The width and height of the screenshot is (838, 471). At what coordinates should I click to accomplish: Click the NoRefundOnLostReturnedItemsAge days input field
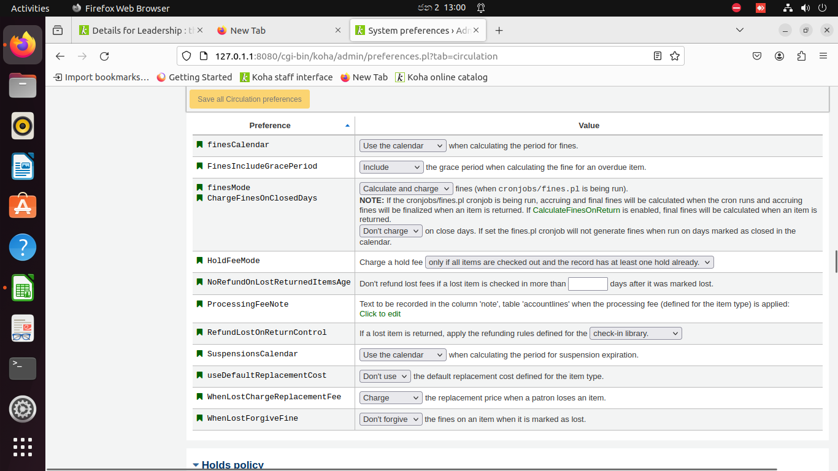(x=588, y=284)
